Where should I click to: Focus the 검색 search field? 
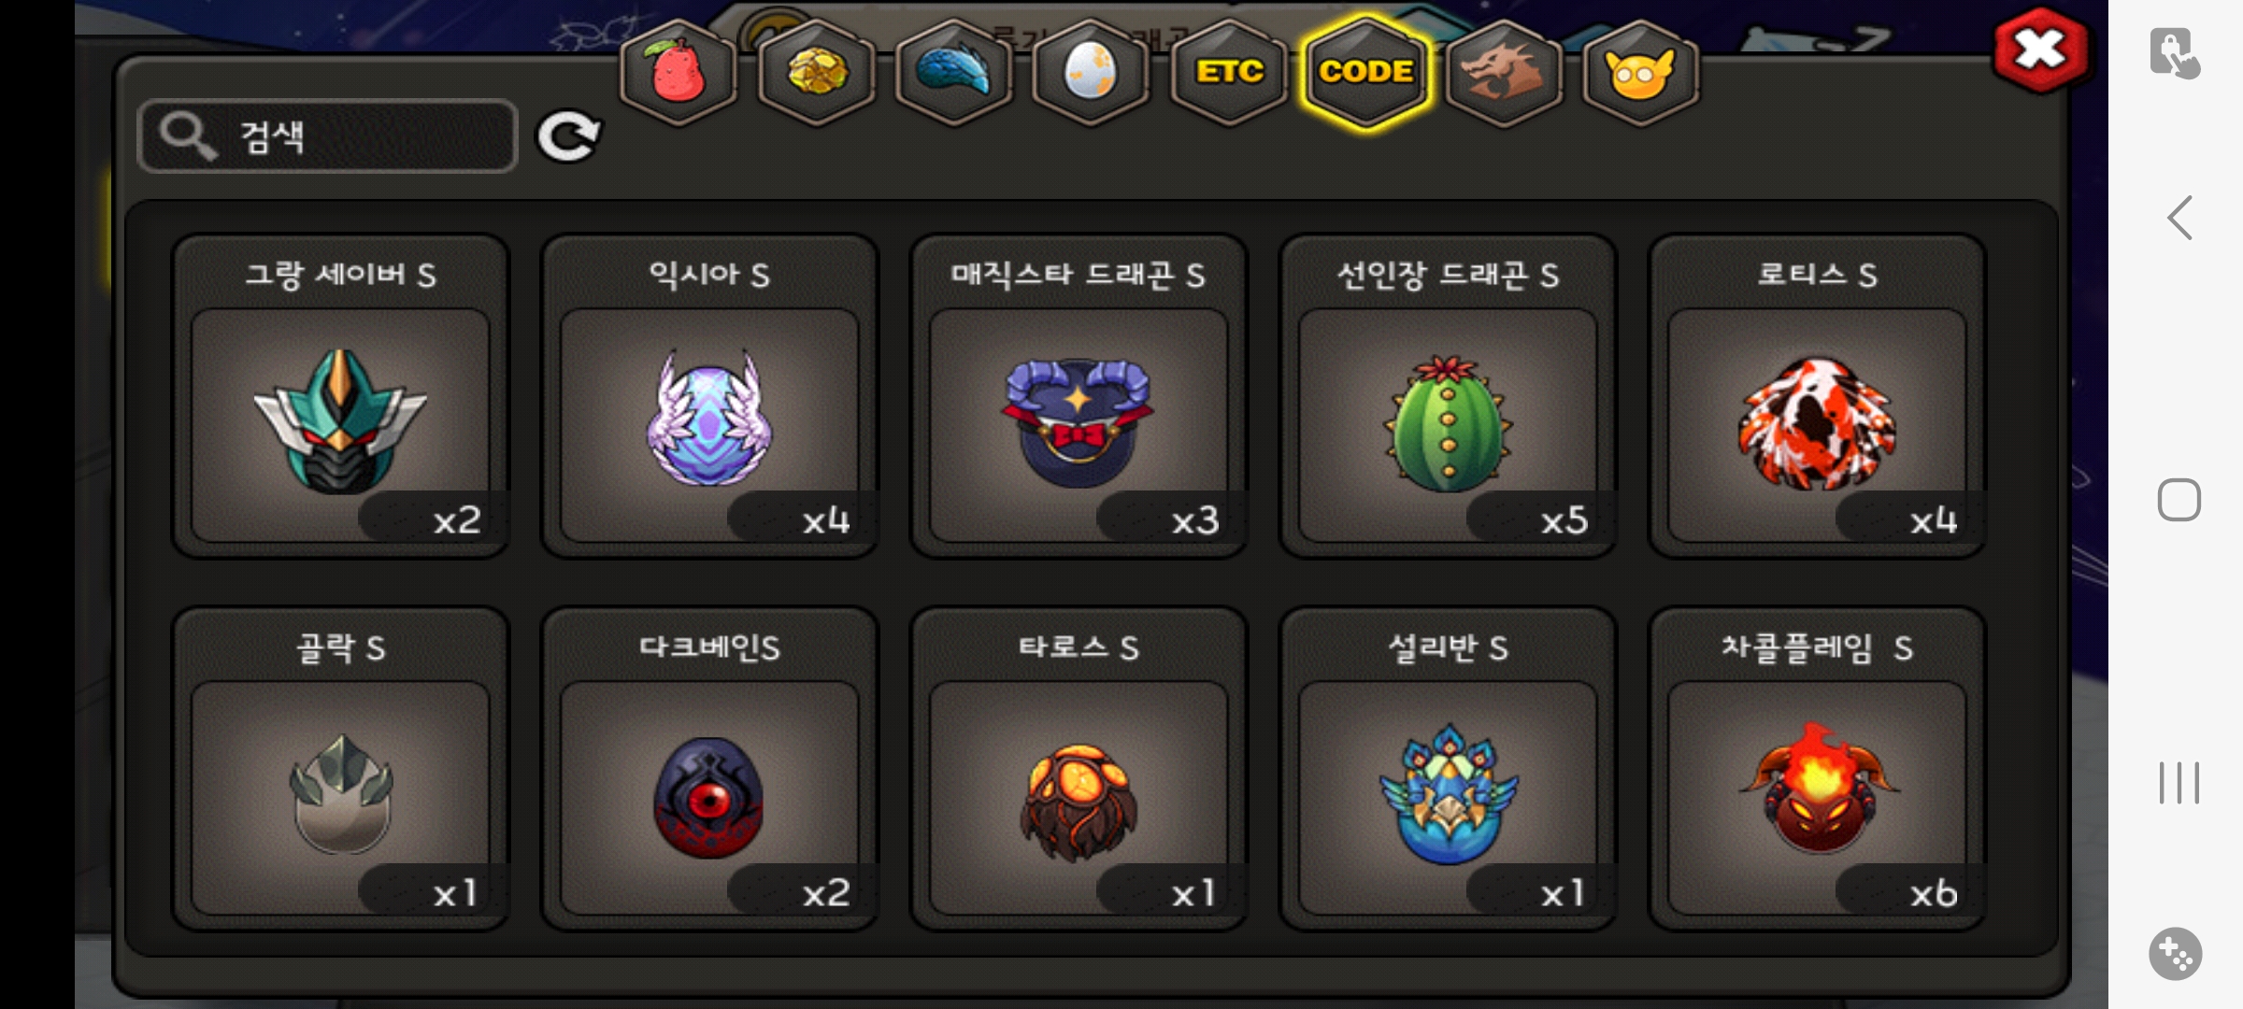pyautogui.click(x=327, y=136)
